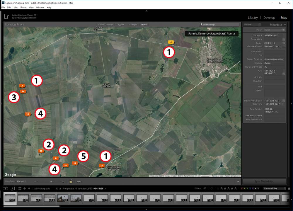
Task: Switch to the Develop module
Action: (x=269, y=18)
